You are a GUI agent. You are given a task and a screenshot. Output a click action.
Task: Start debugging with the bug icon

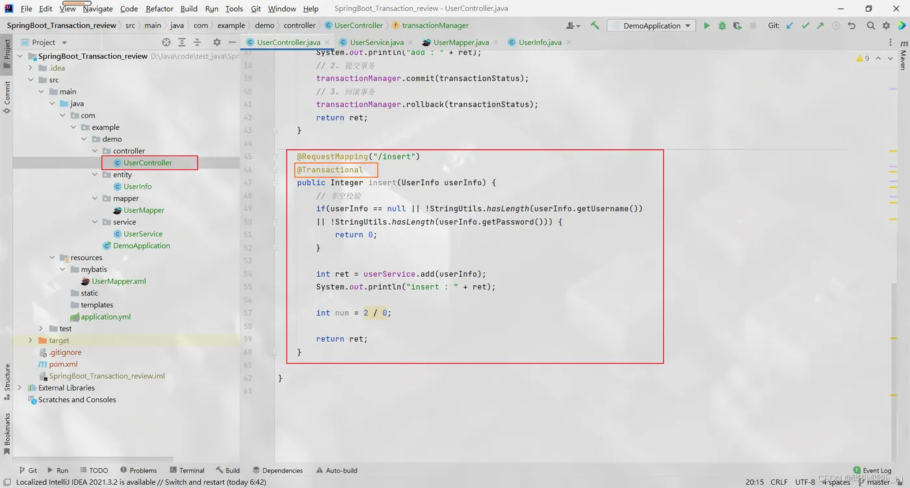point(721,26)
